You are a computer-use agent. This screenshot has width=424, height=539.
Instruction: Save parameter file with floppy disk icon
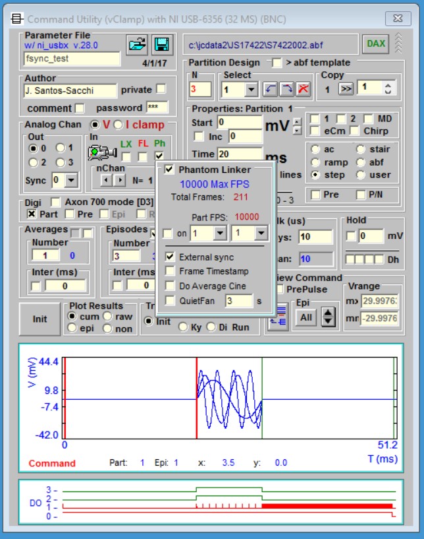[x=162, y=45]
